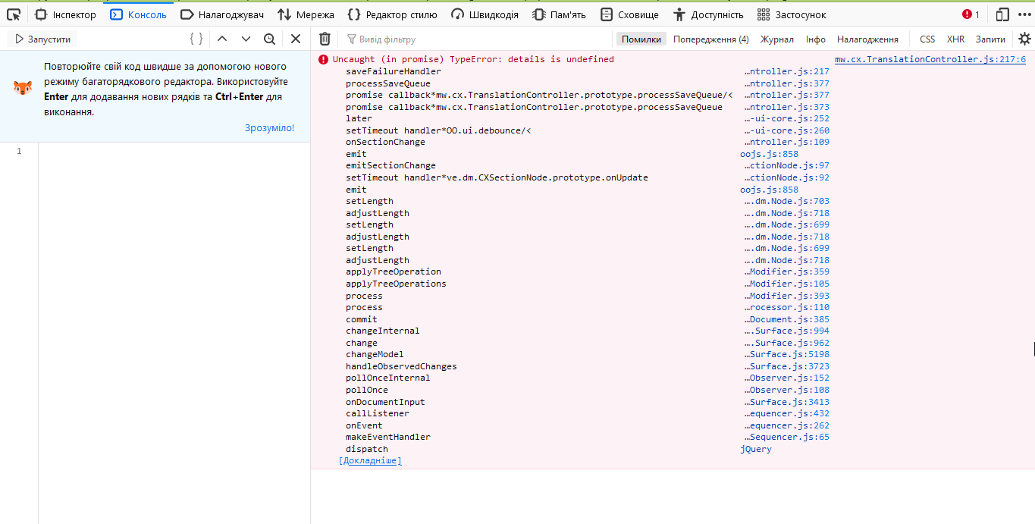Open reverse history search icon
The height and width of the screenshot is (524, 1035).
[269, 39]
